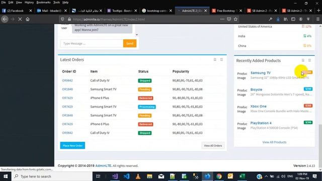
Task: Open Excel from taskbar
Action: tap(242, 176)
